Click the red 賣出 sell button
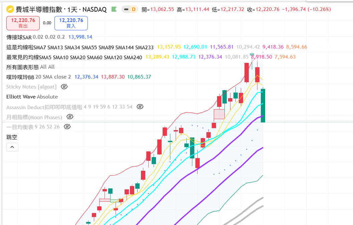353x225 pixels. [23, 23]
